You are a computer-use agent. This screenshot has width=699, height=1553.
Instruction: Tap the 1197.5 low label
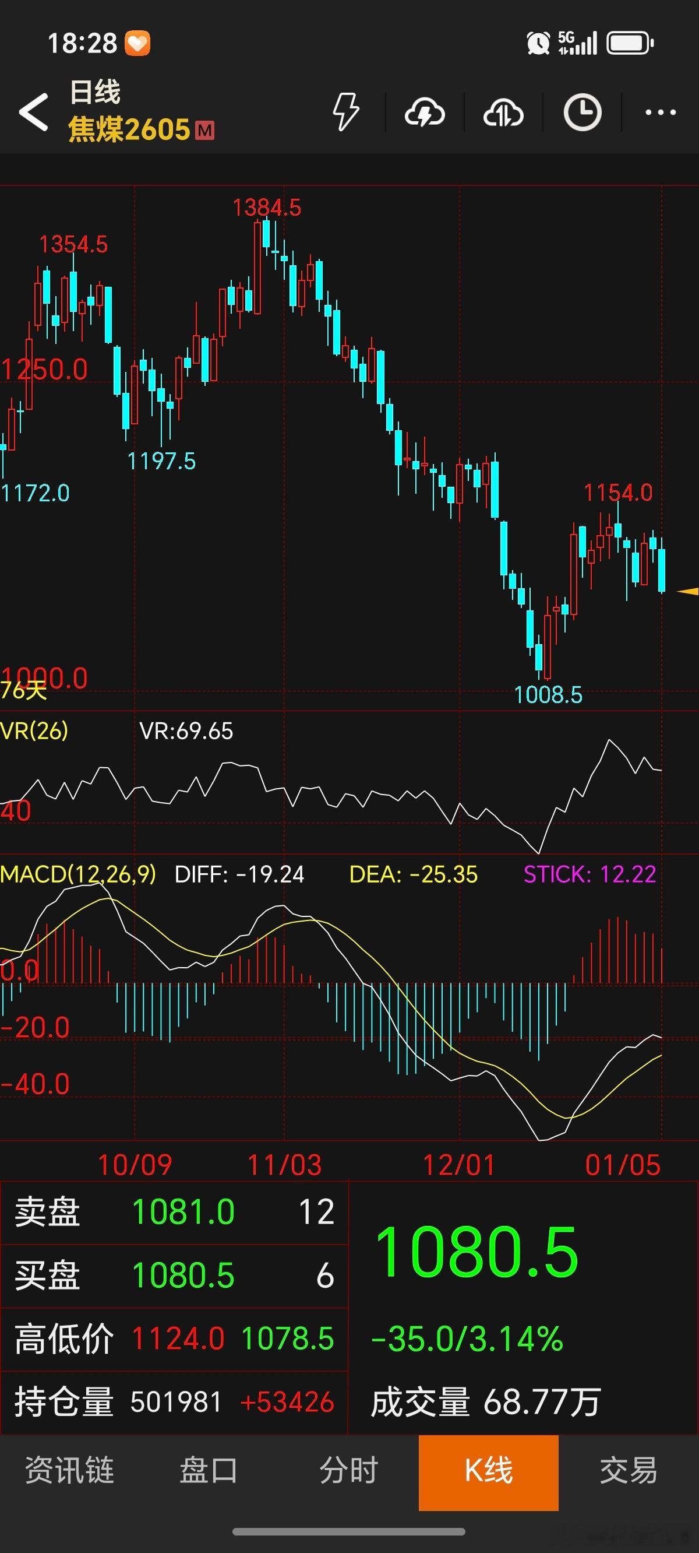(x=161, y=462)
